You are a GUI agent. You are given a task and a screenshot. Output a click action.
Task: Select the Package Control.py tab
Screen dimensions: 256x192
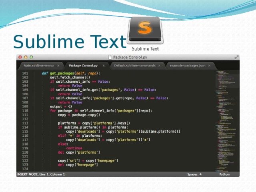(83, 66)
